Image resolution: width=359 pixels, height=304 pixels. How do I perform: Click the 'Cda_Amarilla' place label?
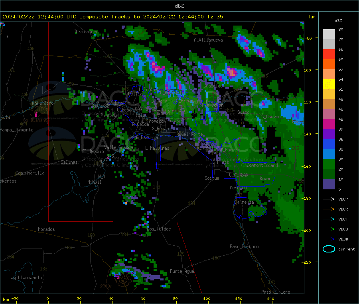pos(30,173)
